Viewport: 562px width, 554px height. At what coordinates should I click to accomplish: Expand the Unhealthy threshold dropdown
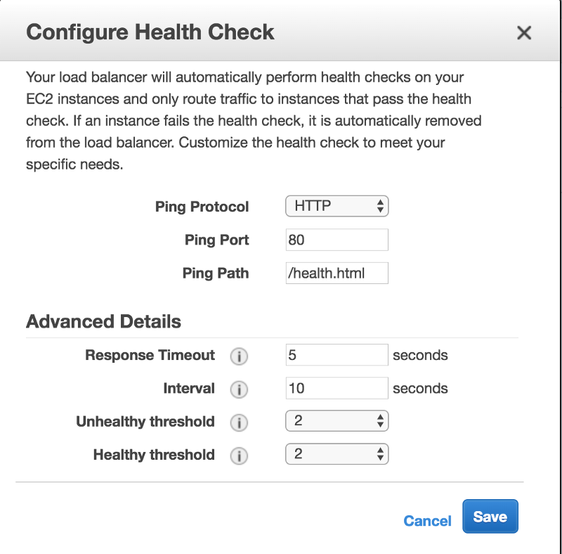tap(337, 421)
